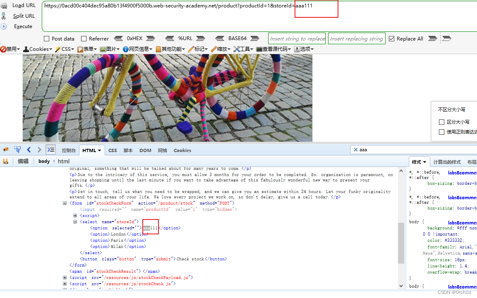Open the Firebug bug icon menu
Viewport: 477px width, 298px height.
[6, 150]
